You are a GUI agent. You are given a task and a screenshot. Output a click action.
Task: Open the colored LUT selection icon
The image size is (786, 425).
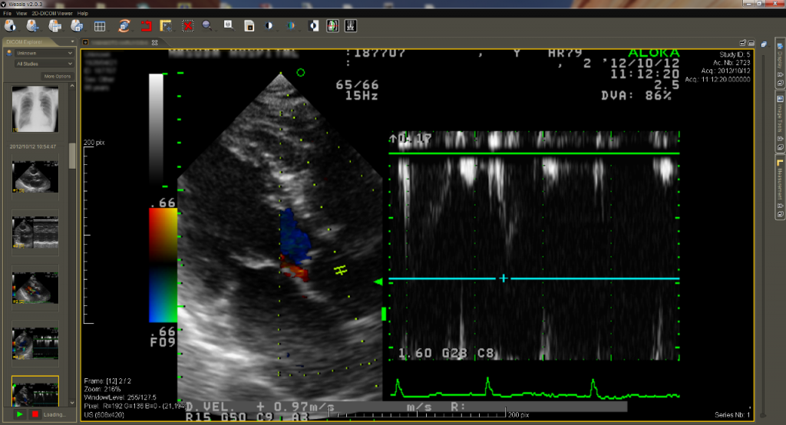point(291,25)
